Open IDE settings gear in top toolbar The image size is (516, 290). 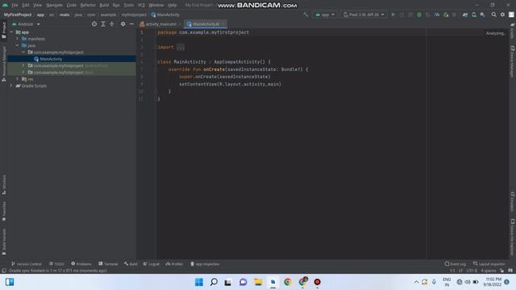click(x=502, y=14)
